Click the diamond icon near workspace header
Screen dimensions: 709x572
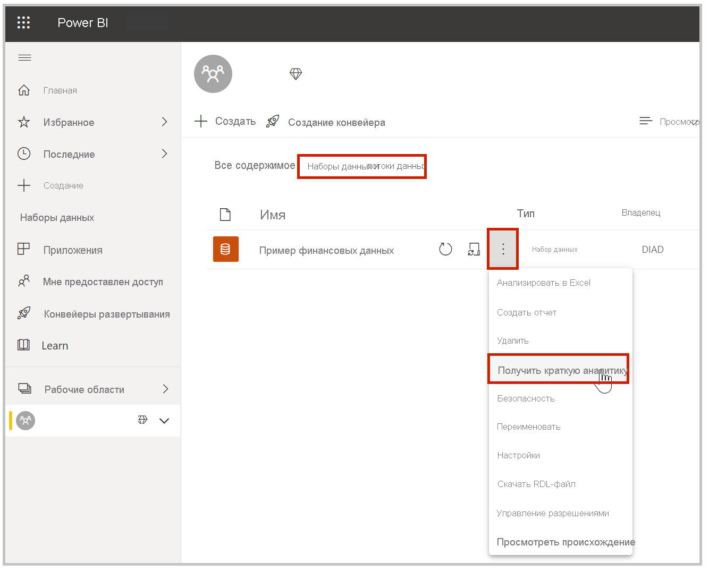296,74
